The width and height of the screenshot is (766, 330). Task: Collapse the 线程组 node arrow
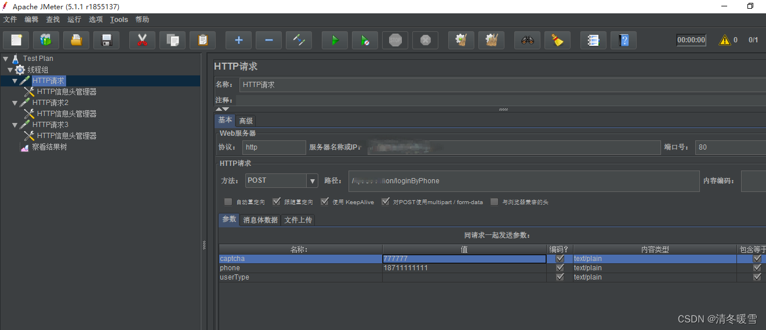tap(10, 70)
